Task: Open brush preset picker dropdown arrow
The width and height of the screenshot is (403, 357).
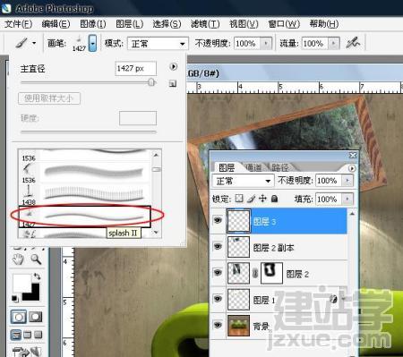Action: pyautogui.click(x=92, y=43)
